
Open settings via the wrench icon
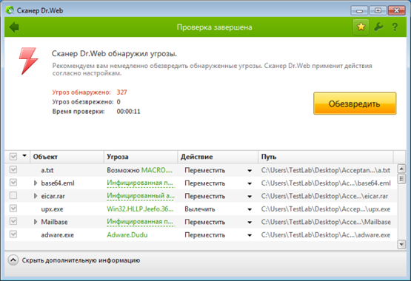pyautogui.click(x=378, y=27)
